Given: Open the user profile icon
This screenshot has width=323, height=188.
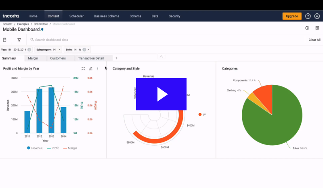Looking at the screenshot, I should pyautogui.click(x=317, y=16).
